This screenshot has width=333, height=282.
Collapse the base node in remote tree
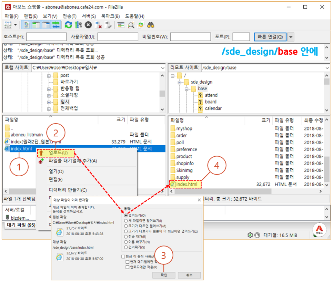point(186,89)
